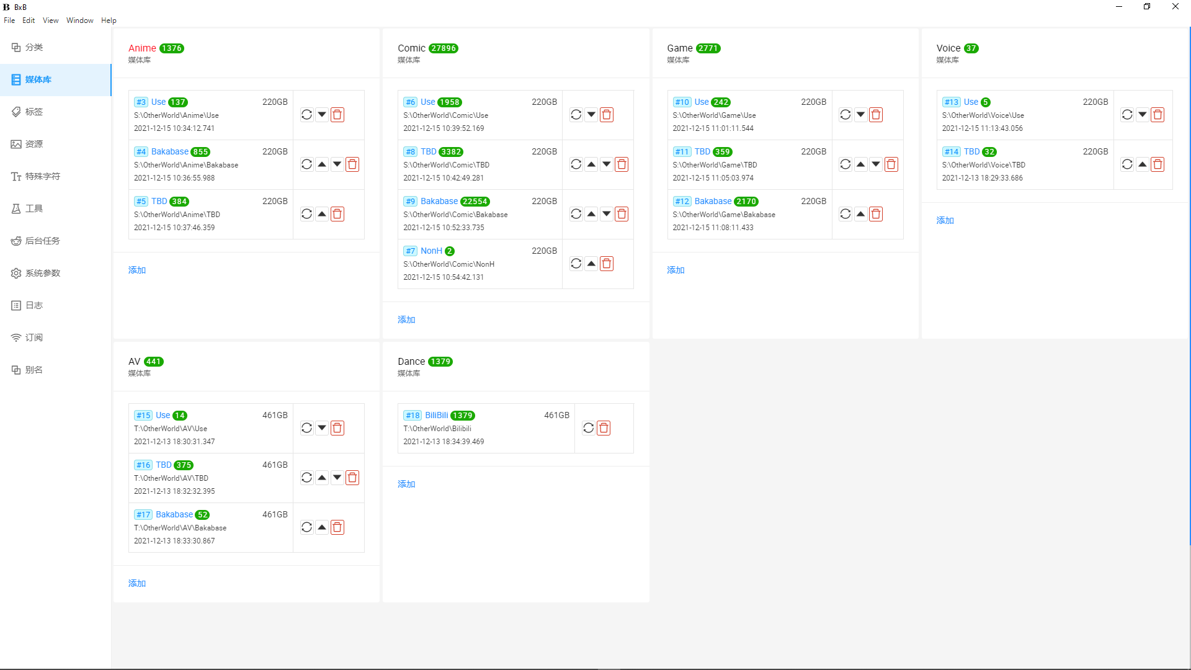Refresh the AV TBD library #16
The image size is (1191, 670).
click(x=306, y=478)
